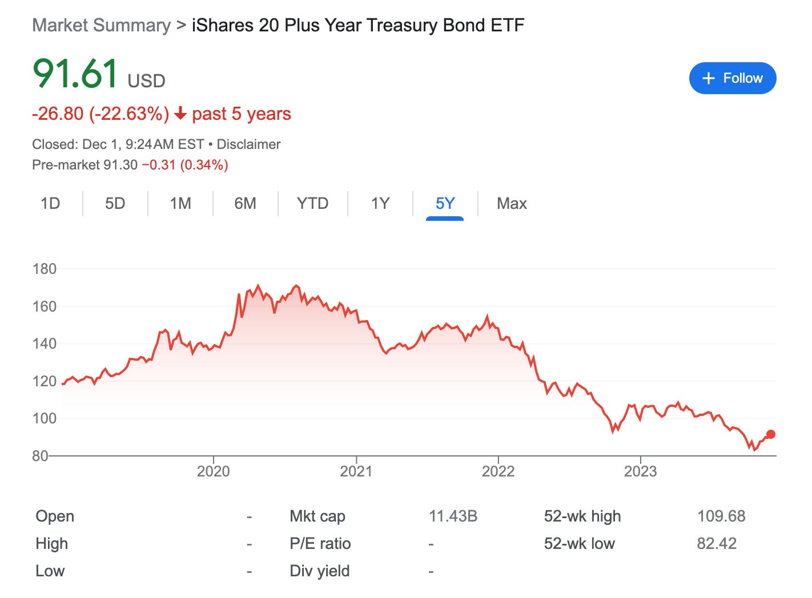
Task: Click the 52-wk high value 109.68
Action: coord(721,516)
